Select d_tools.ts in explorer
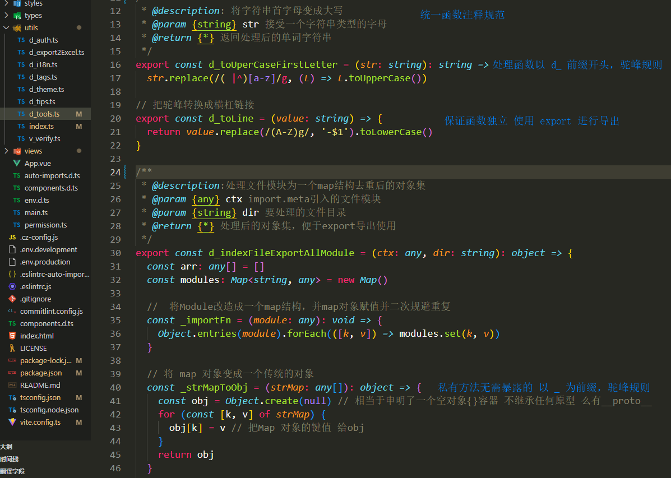This screenshot has width=671, height=478. [44, 114]
